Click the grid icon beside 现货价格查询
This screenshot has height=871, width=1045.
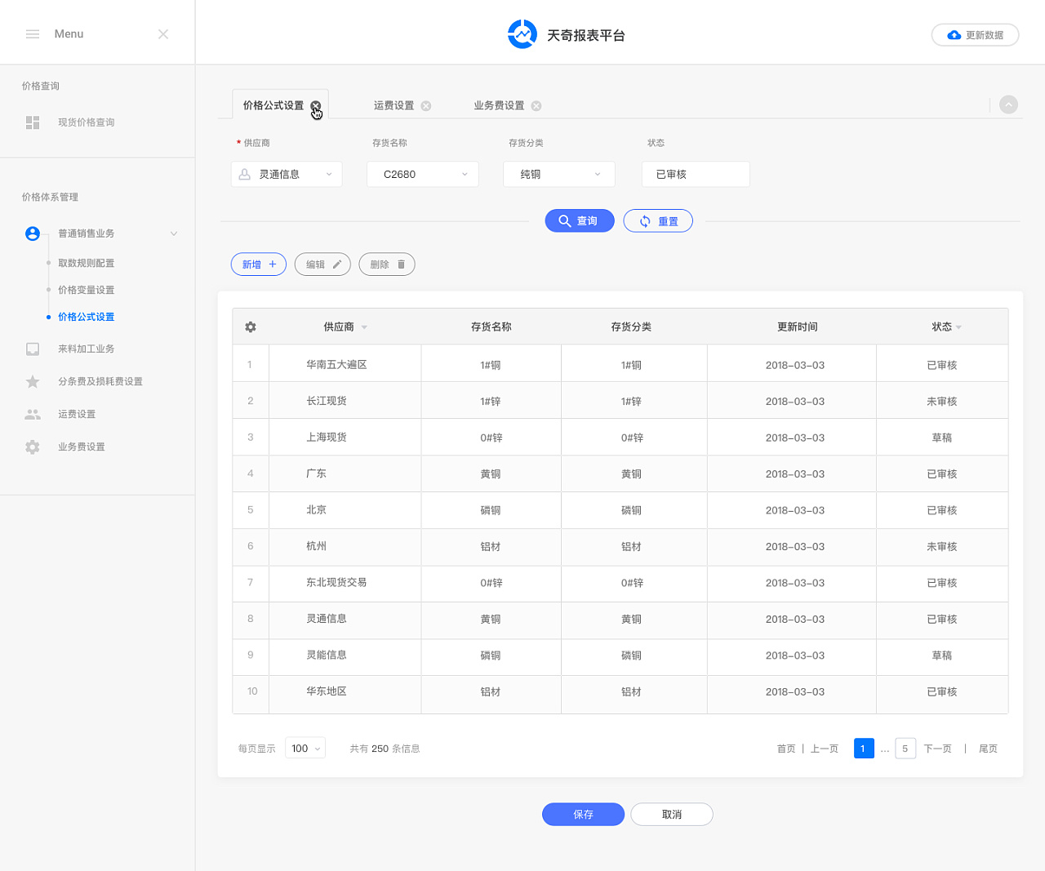pos(33,122)
